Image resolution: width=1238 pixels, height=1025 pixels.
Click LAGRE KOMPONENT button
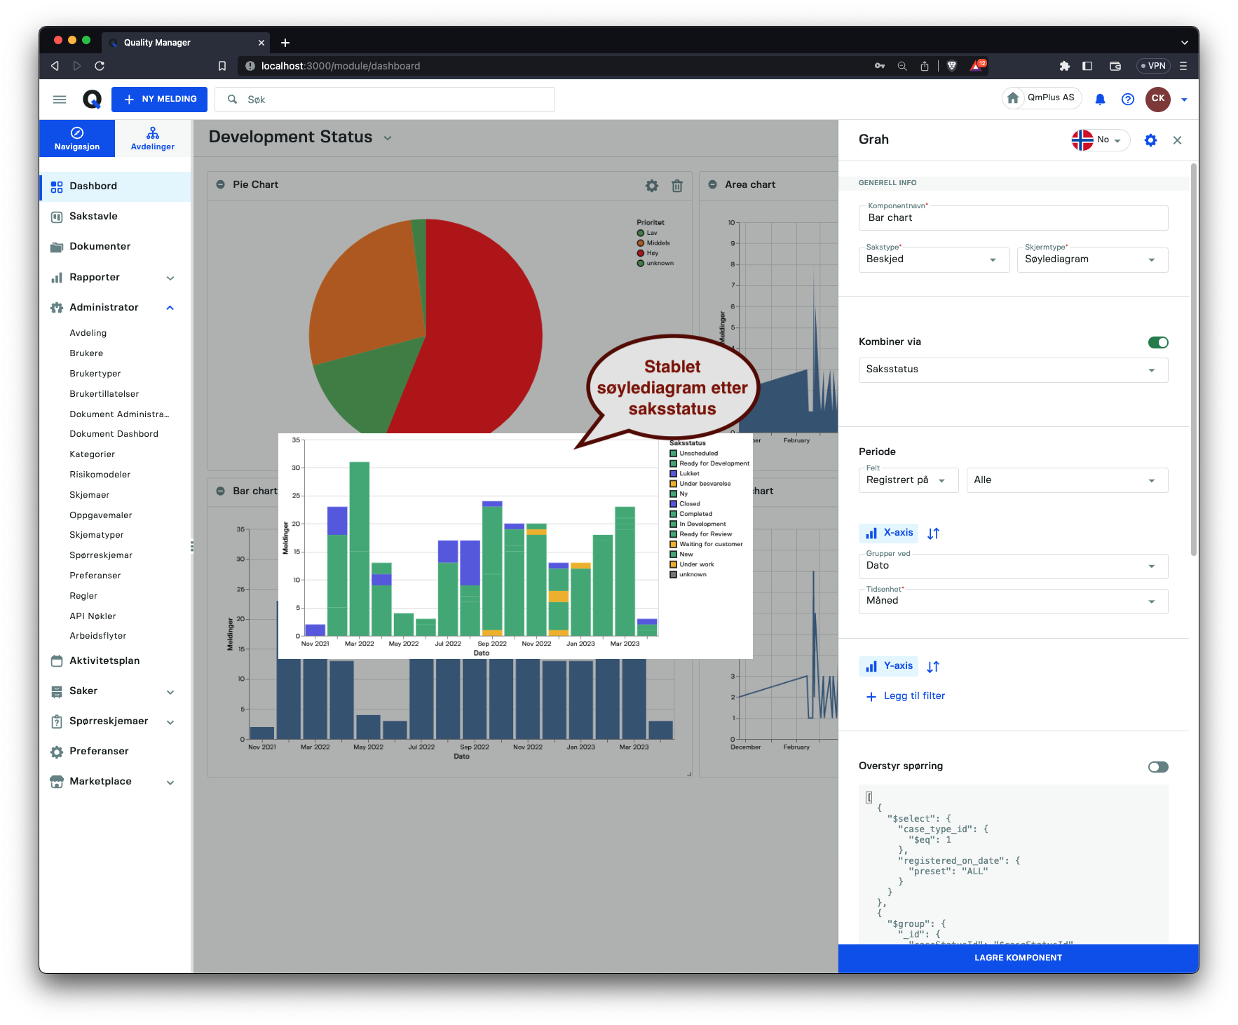(1018, 958)
